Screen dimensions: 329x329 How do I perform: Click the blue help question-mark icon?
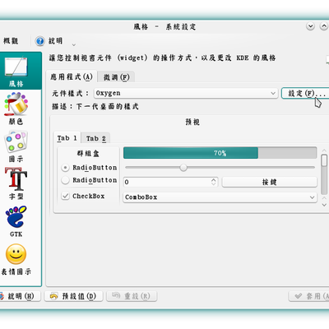pyautogui.click(x=40, y=41)
